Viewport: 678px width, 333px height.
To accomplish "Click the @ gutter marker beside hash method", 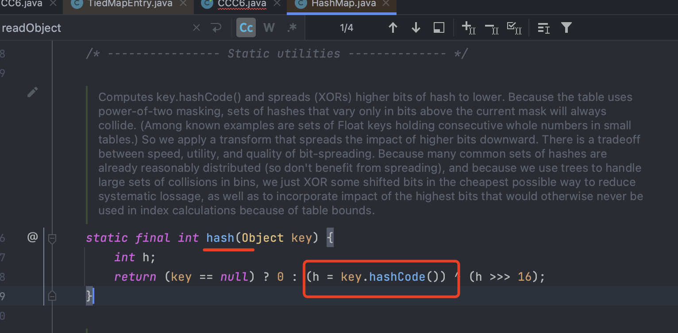I will click(x=32, y=237).
